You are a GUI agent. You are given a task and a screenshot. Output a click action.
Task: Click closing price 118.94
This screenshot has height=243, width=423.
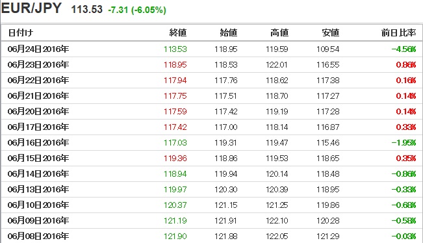[x=175, y=174]
